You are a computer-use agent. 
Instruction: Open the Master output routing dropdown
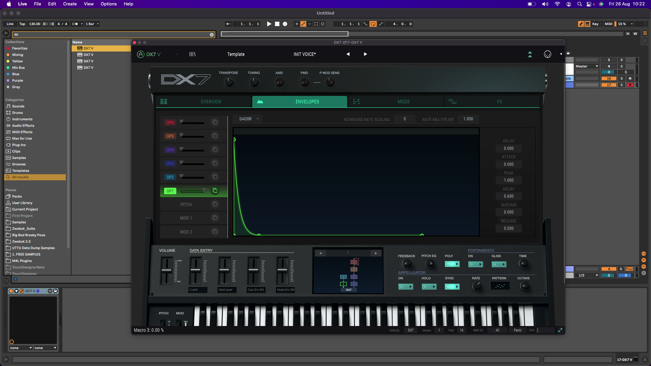[x=587, y=66]
